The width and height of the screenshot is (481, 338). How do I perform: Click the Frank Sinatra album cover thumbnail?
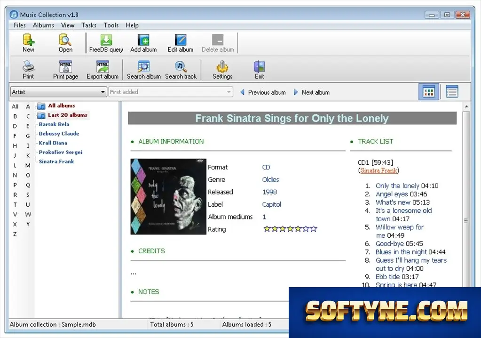(x=168, y=196)
